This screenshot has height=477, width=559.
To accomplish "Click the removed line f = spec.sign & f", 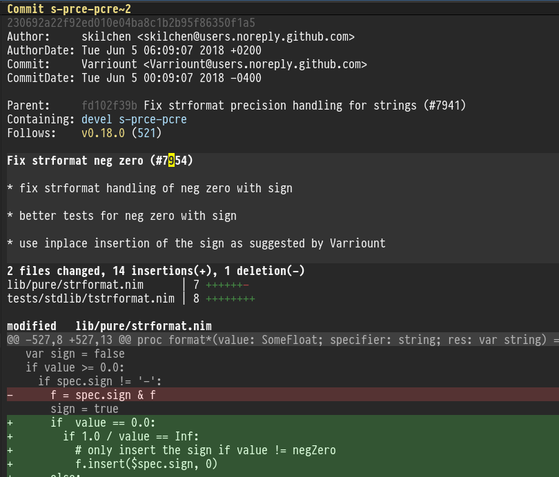I will coord(283,395).
